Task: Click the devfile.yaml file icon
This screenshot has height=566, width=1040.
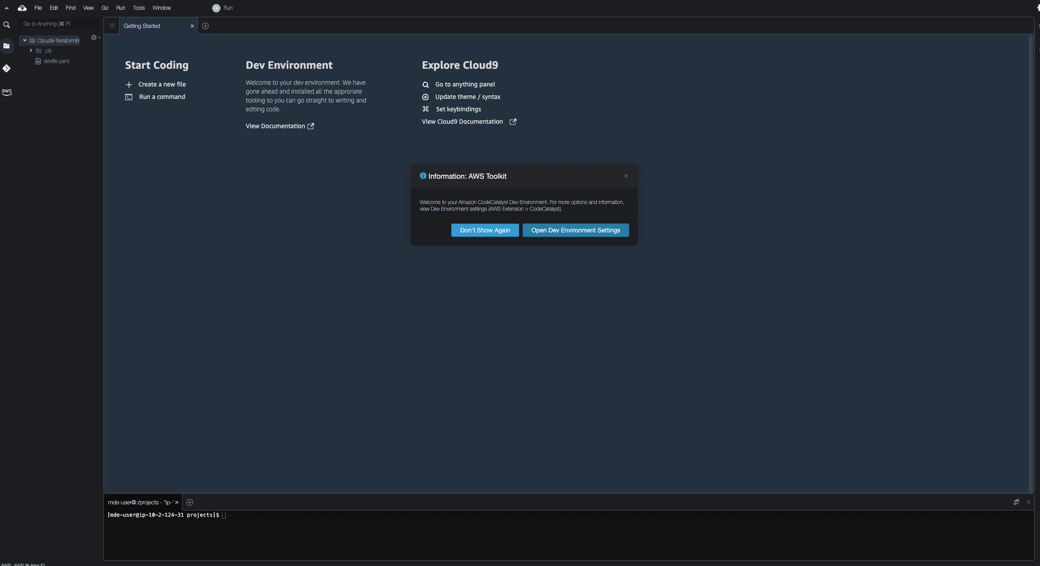Action: pyautogui.click(x=38, y=61)
